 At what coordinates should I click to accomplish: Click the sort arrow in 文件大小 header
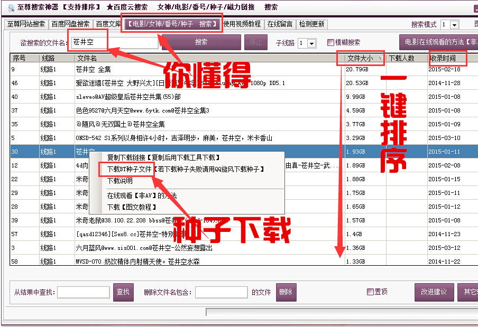(x=381, y=59)
